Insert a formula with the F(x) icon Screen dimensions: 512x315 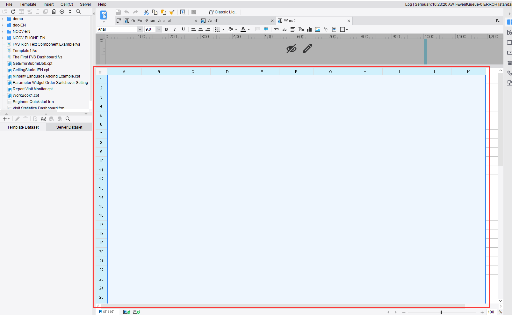[x=301, y=29]
